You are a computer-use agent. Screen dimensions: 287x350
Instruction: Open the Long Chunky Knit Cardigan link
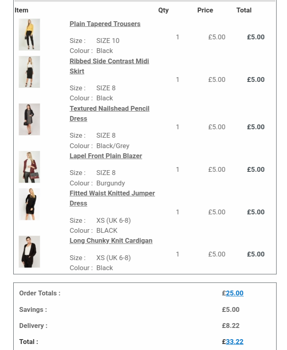tap(111, 241)
